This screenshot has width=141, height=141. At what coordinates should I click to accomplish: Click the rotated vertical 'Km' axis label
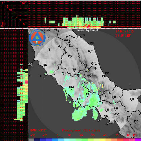click(2, 25)
